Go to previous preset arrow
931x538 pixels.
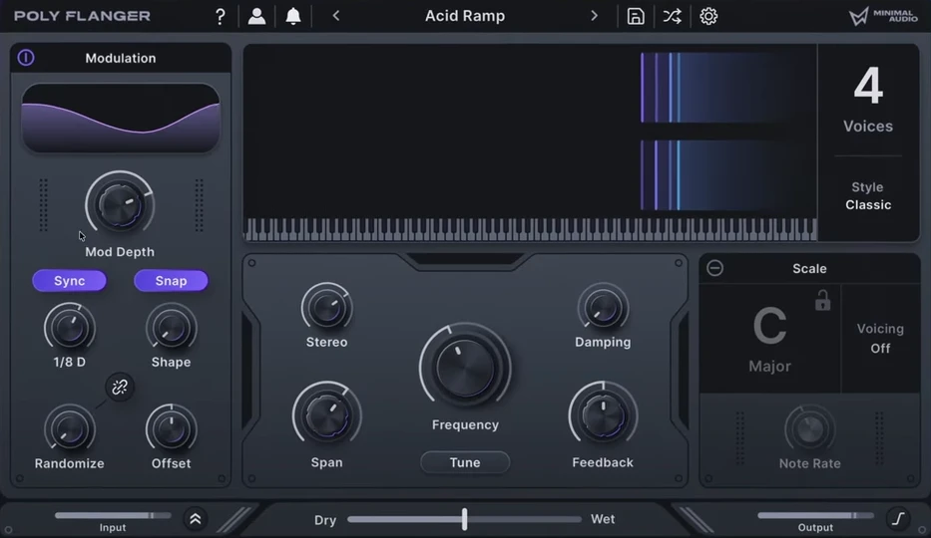336,16
